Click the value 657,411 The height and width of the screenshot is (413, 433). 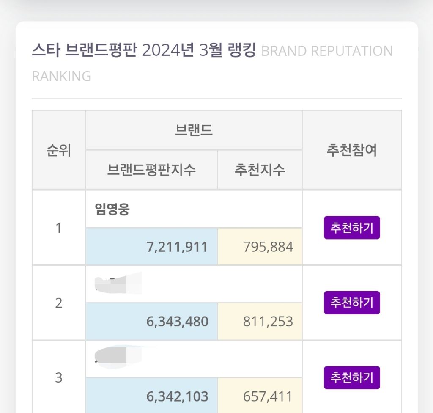[x=268, y=396]
